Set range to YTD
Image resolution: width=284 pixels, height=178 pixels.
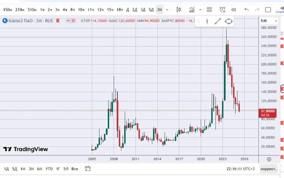pyautogui.click(x=49, y=169)
